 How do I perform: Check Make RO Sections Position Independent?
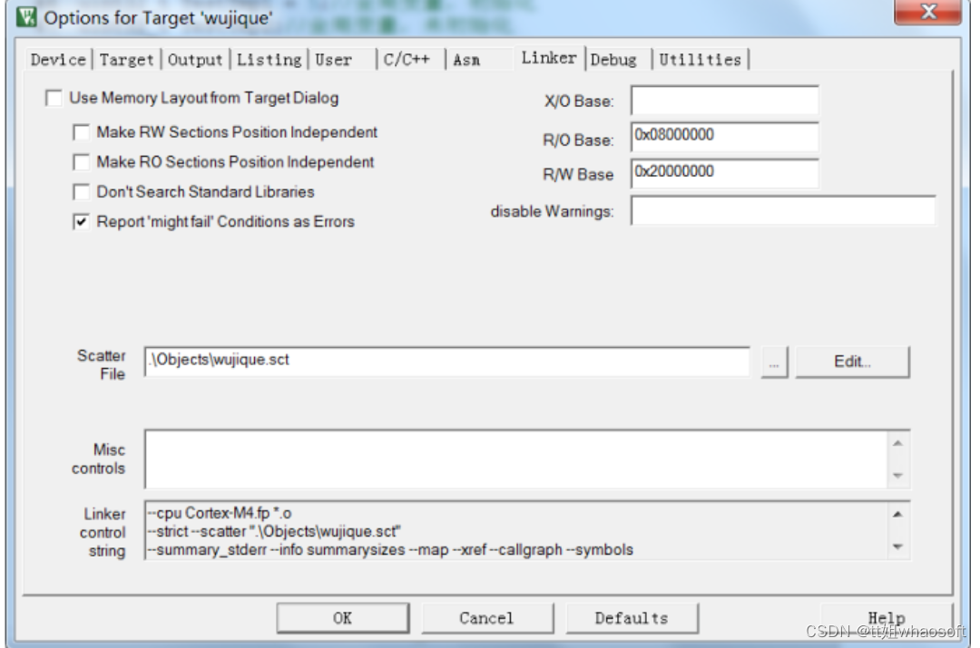point(82,162)
